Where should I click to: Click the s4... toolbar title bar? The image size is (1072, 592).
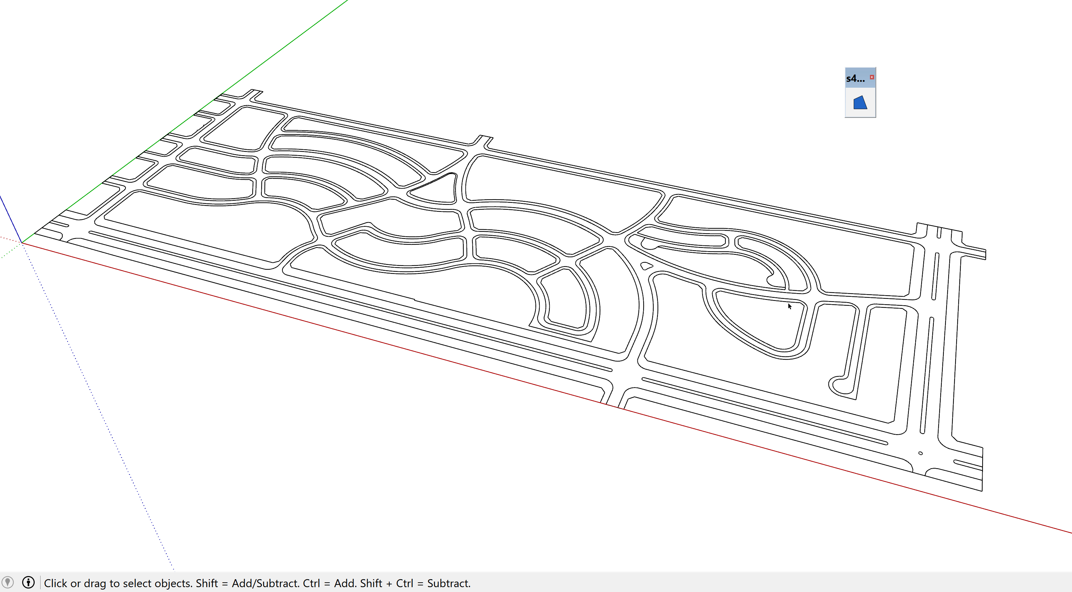(x=855, y=78)
